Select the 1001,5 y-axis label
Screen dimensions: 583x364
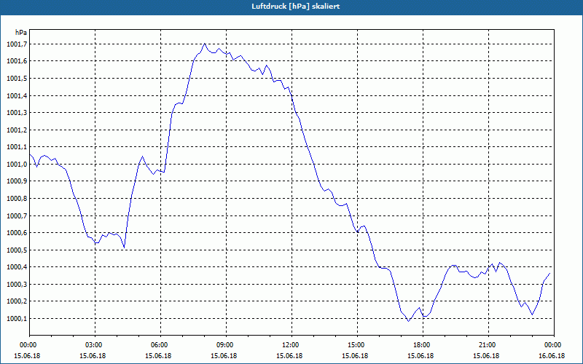point(17,79)
